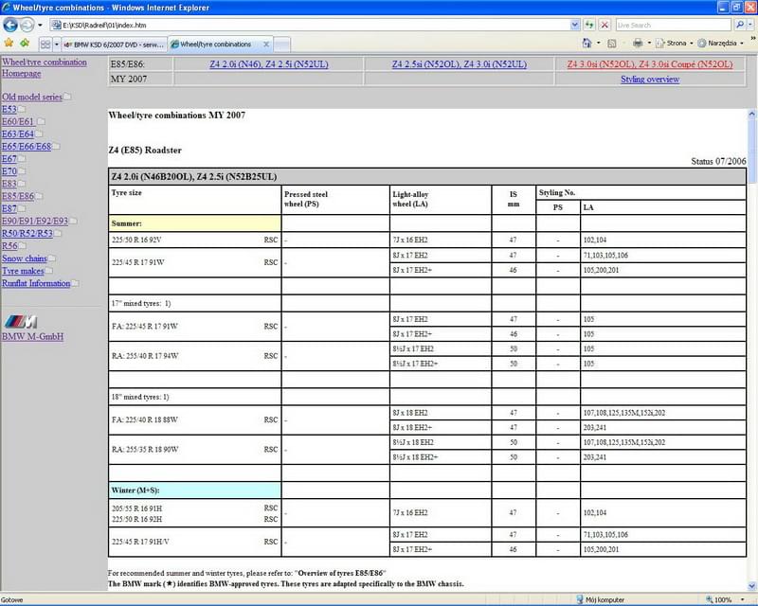Click the folder icon beside Old model series
The width and height of the screenshot is (758, 606).
[x=67, y=97]
